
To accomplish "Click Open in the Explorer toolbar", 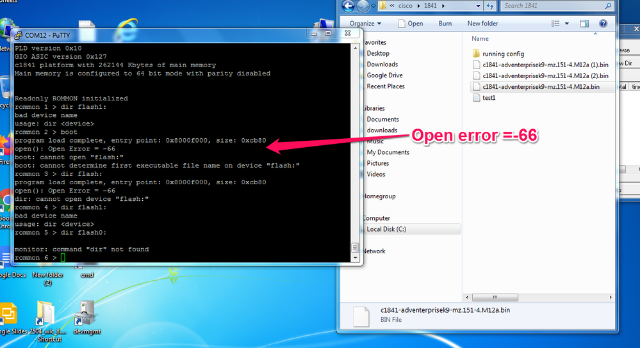I will pyautogui.click(x=411, y=24).
